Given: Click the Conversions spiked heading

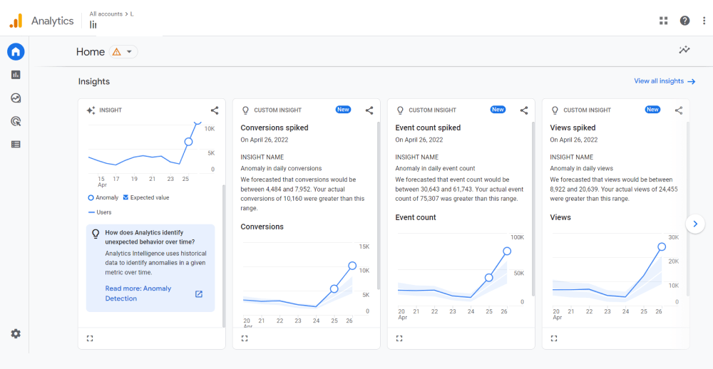Looking at the screenshot, I should (275, 128).
